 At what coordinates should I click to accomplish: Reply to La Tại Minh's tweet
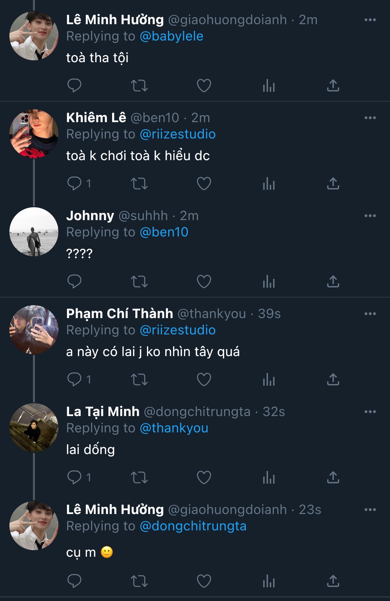74,477
